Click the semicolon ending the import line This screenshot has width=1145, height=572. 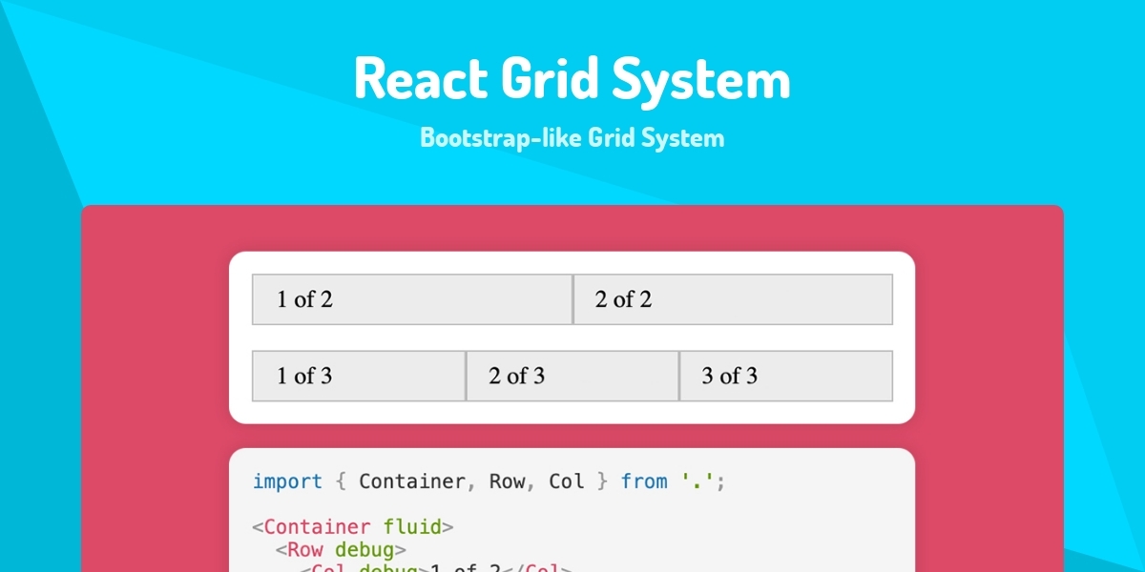click(721, 481)
